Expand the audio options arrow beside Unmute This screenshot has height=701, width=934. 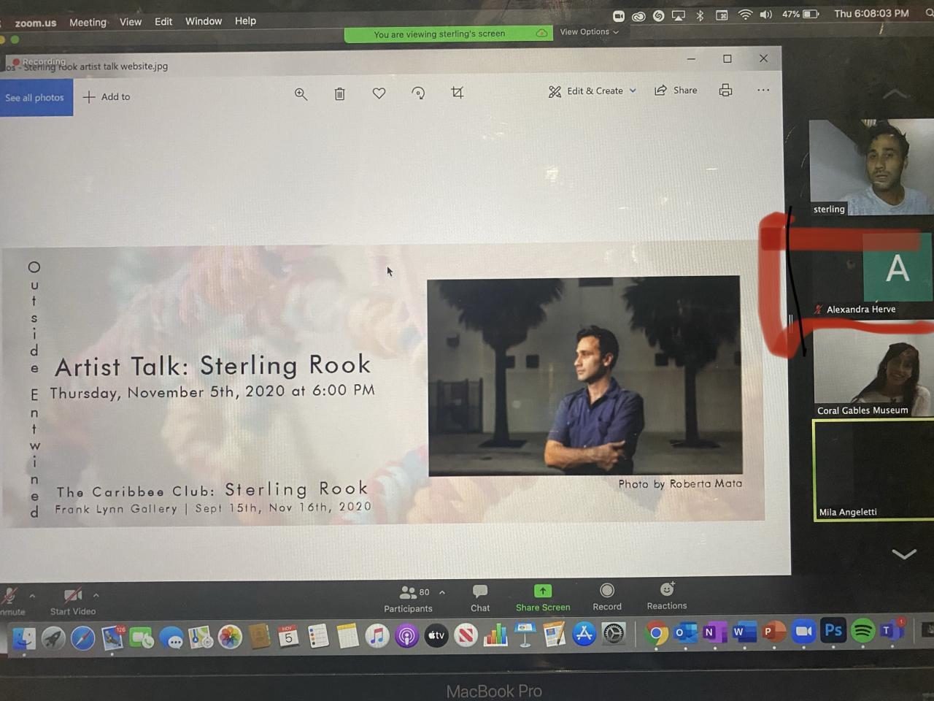(32, 596)
